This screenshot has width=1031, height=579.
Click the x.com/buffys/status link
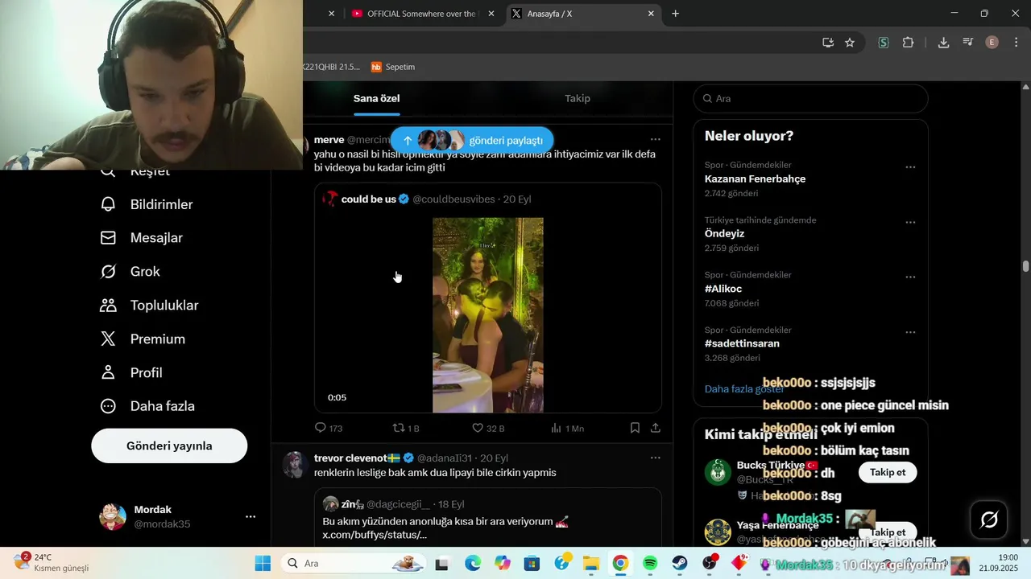[x=375, y=536]
